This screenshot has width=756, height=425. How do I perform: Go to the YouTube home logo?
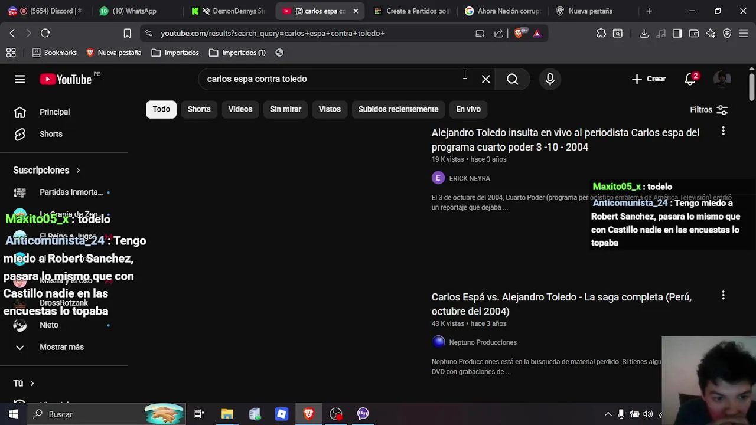pyautogui.click(x=66, y=79)
